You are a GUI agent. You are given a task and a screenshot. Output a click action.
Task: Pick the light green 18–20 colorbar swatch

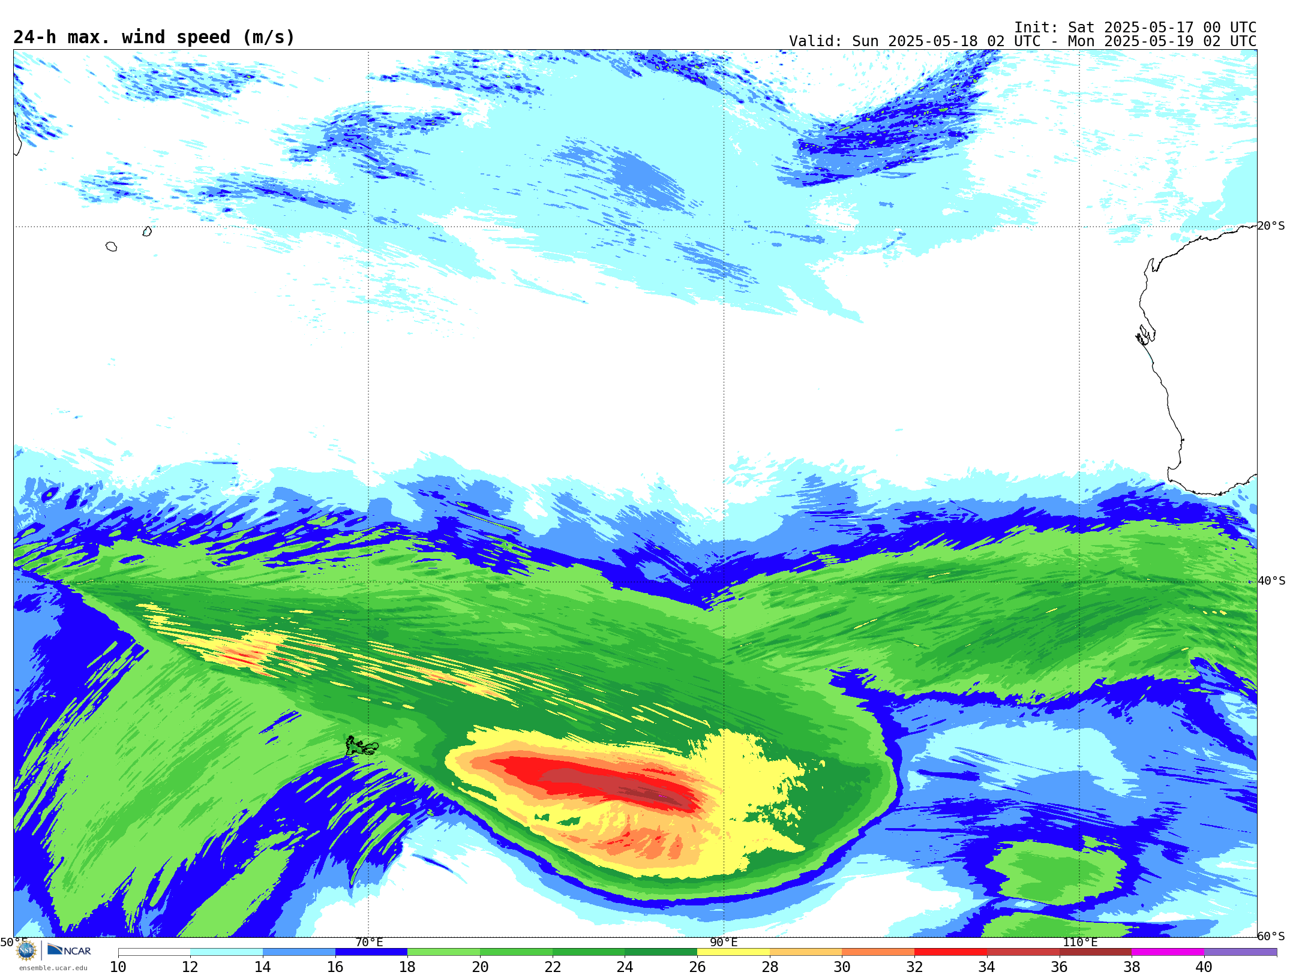click(x=444, y=952)
